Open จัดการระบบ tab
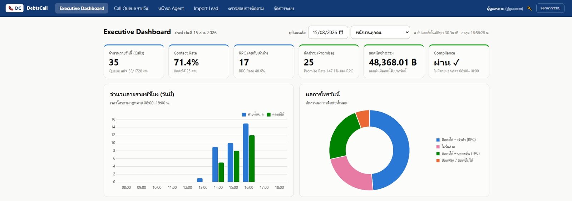572x201 pixels. (x=284, y=8)
